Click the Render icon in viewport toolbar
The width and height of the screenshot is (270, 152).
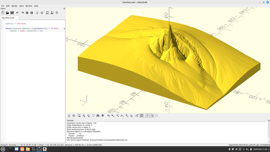[x=74, y=116]
